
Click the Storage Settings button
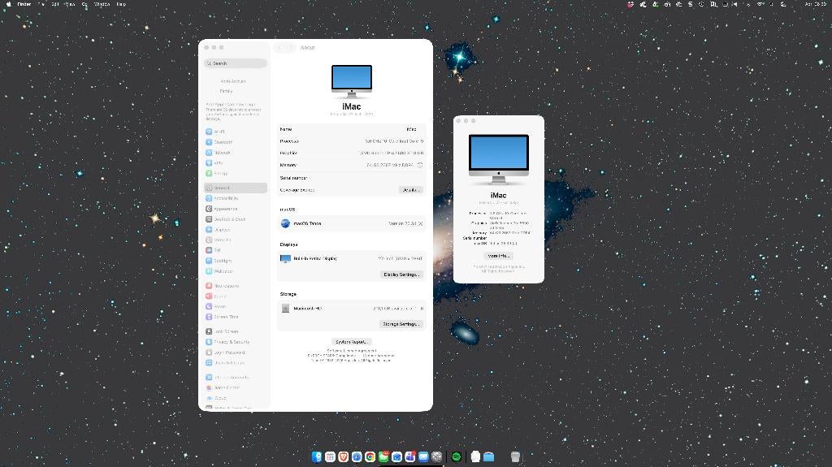pos(401,324)
